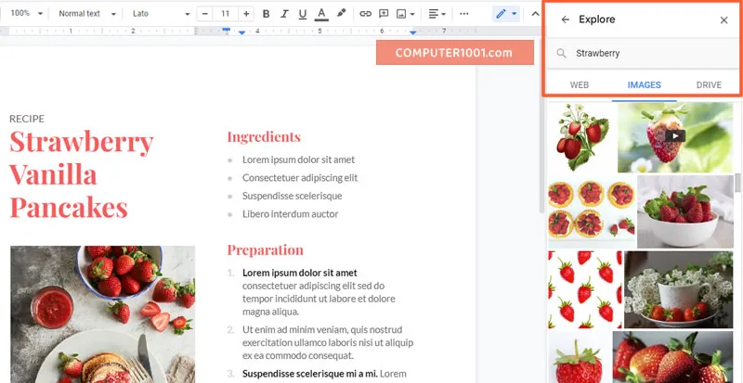Click bold 'Lorem ipsum dolor sit amet' step
743x383 pixels.
(x=299, y=273)
